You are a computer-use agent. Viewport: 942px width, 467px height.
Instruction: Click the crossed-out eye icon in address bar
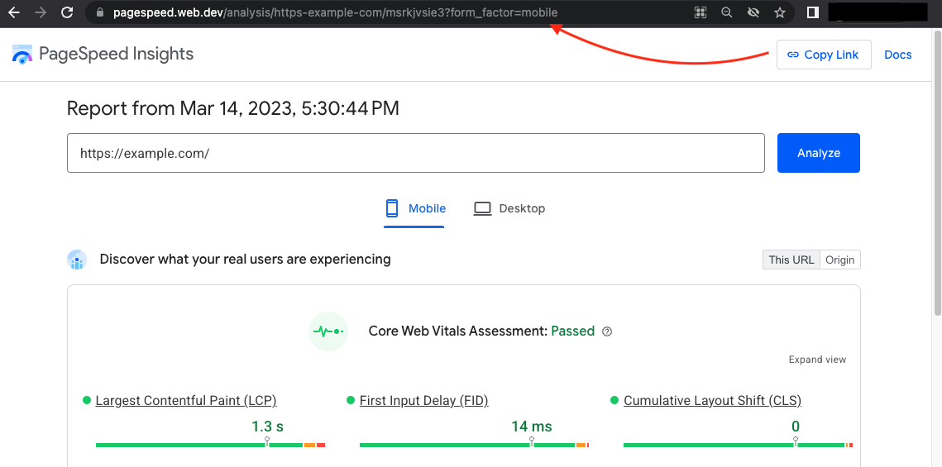[753, 12]
